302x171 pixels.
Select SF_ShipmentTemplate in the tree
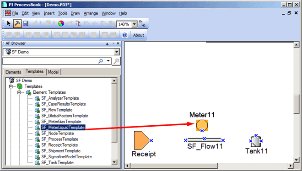tap(61, 151)
